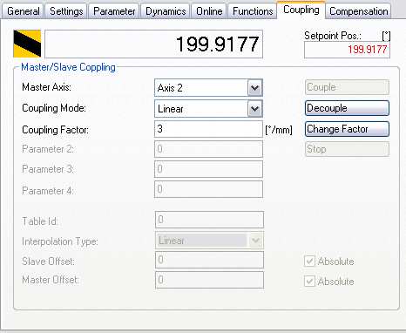
Task: Click the Parameter 3 field
Action: 208,169
